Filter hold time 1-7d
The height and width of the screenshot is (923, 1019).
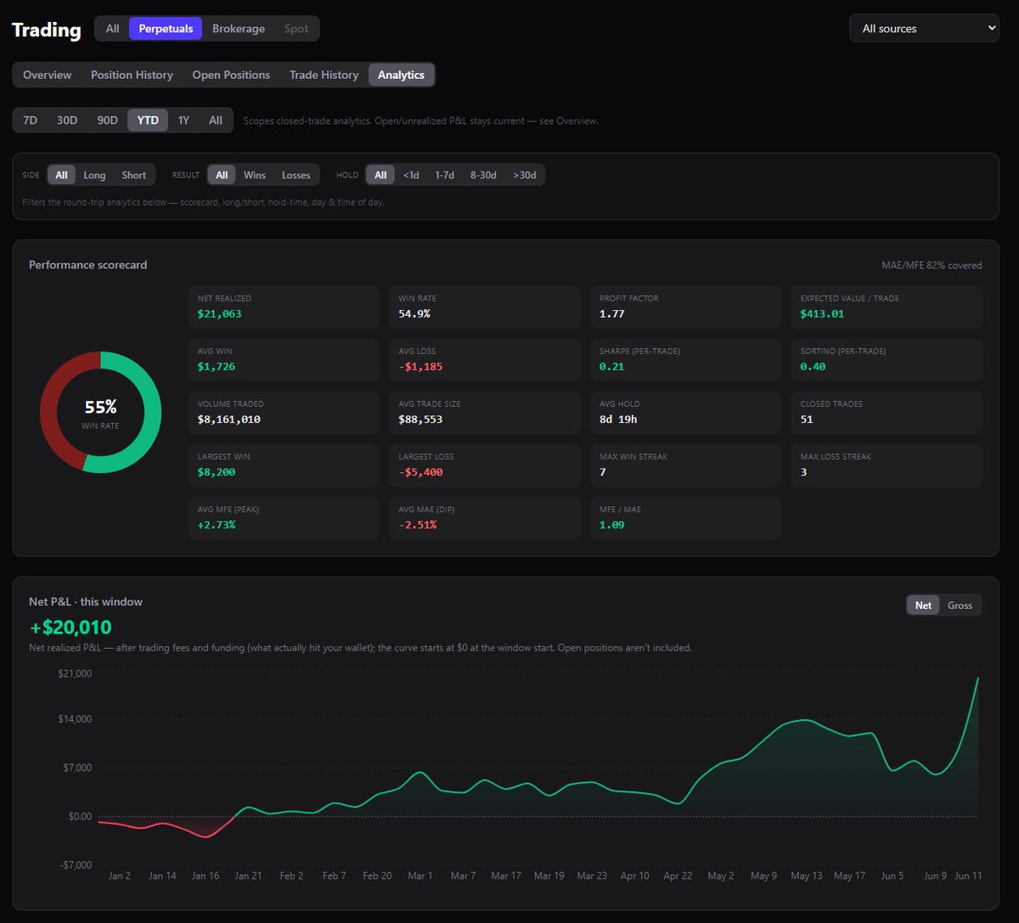444,175
